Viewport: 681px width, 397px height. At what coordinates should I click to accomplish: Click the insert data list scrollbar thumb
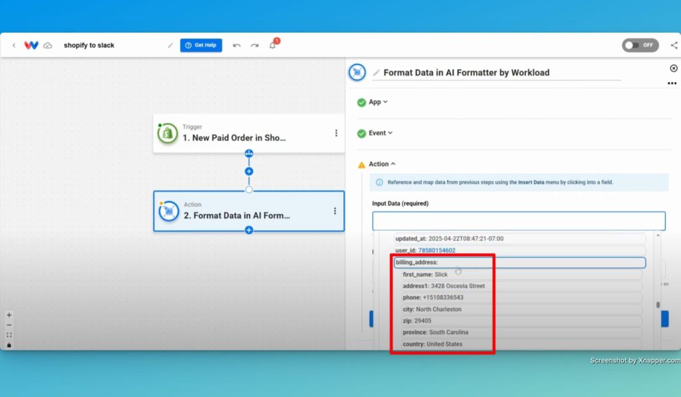point(658,305)
